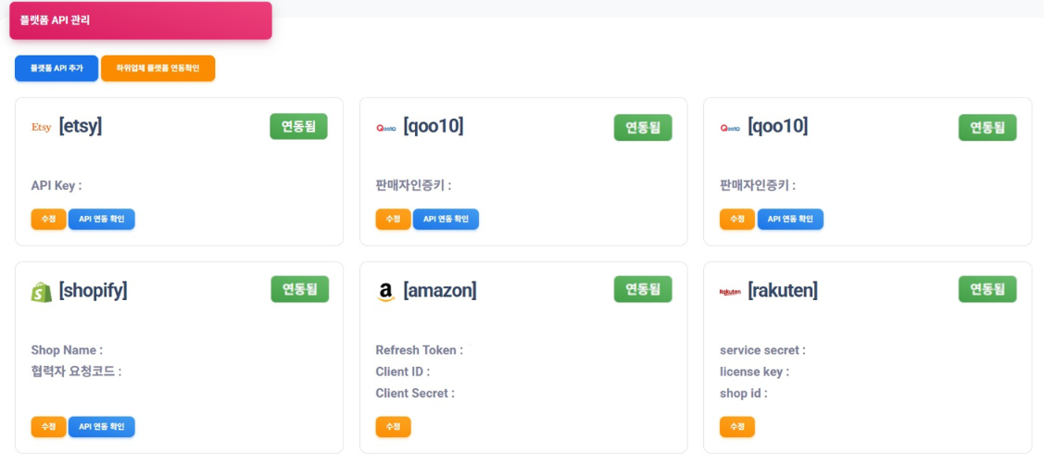Screen dimensions: 1044x465
Task: Click the 'Shop Name :' label on shopify
Action: click(68, 350)
